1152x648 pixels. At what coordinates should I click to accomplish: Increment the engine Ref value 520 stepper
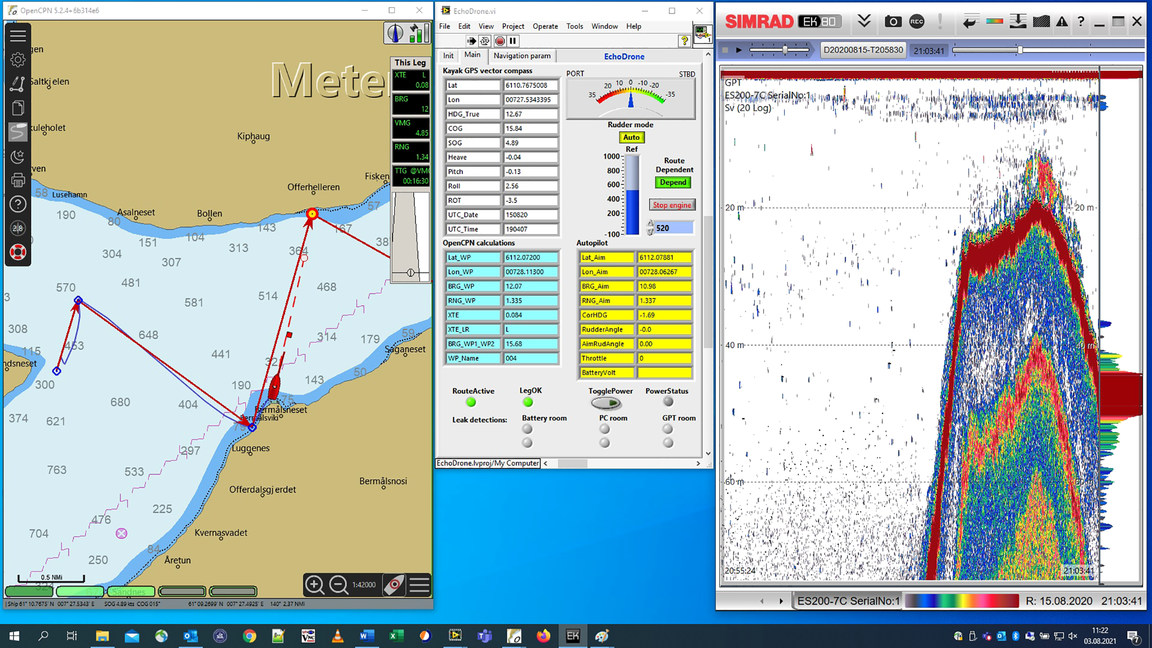pos(650,224)
